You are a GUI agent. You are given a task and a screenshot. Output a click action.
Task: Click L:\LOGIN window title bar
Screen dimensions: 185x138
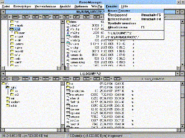[x=90, y=74]
